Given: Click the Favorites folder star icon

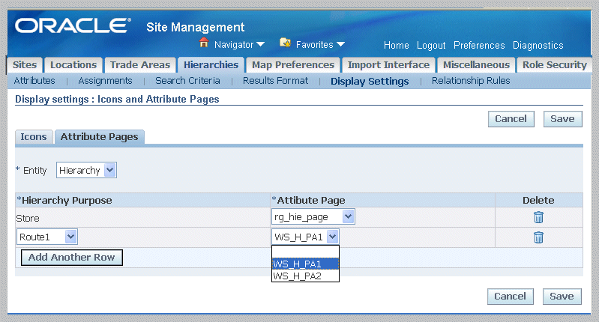Looking at the screenshot, I should coord(285,43).
